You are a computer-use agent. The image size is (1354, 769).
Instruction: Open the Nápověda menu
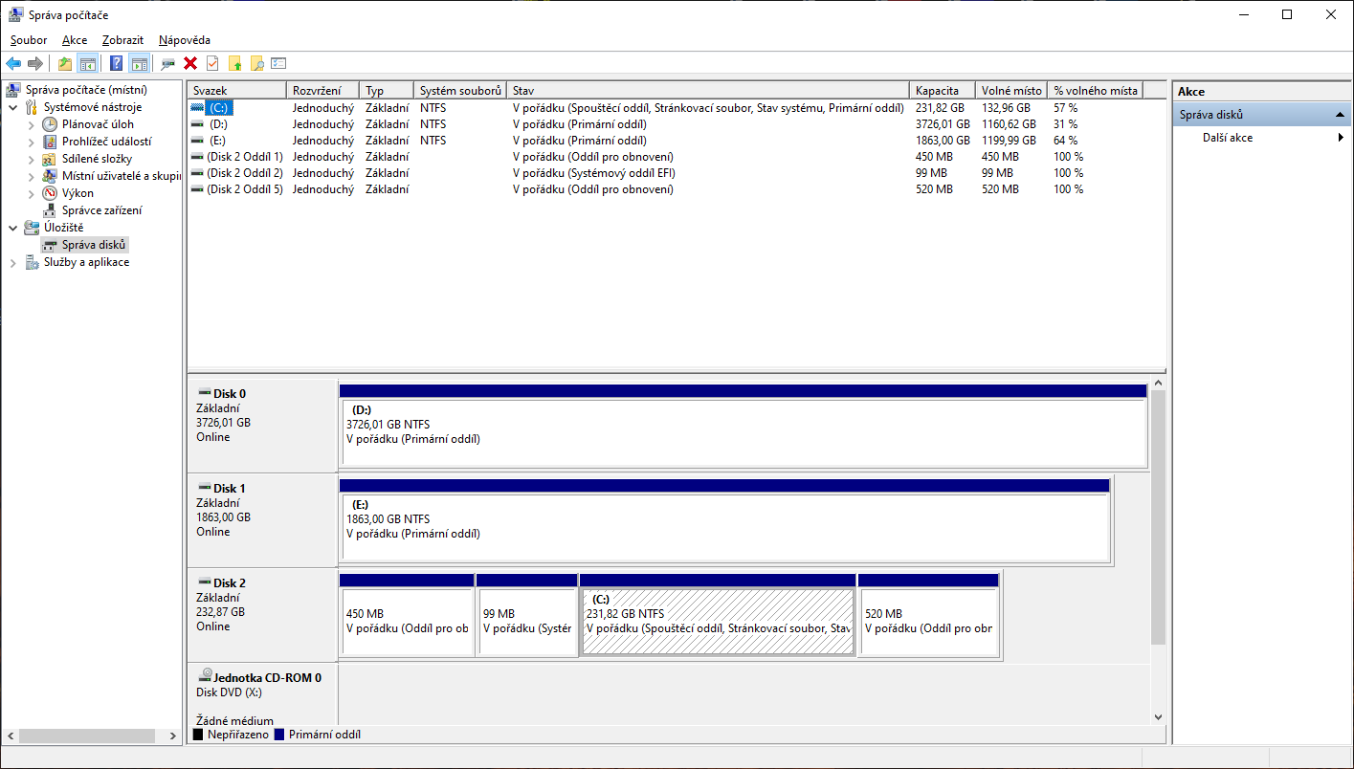(x=185, y=40)
